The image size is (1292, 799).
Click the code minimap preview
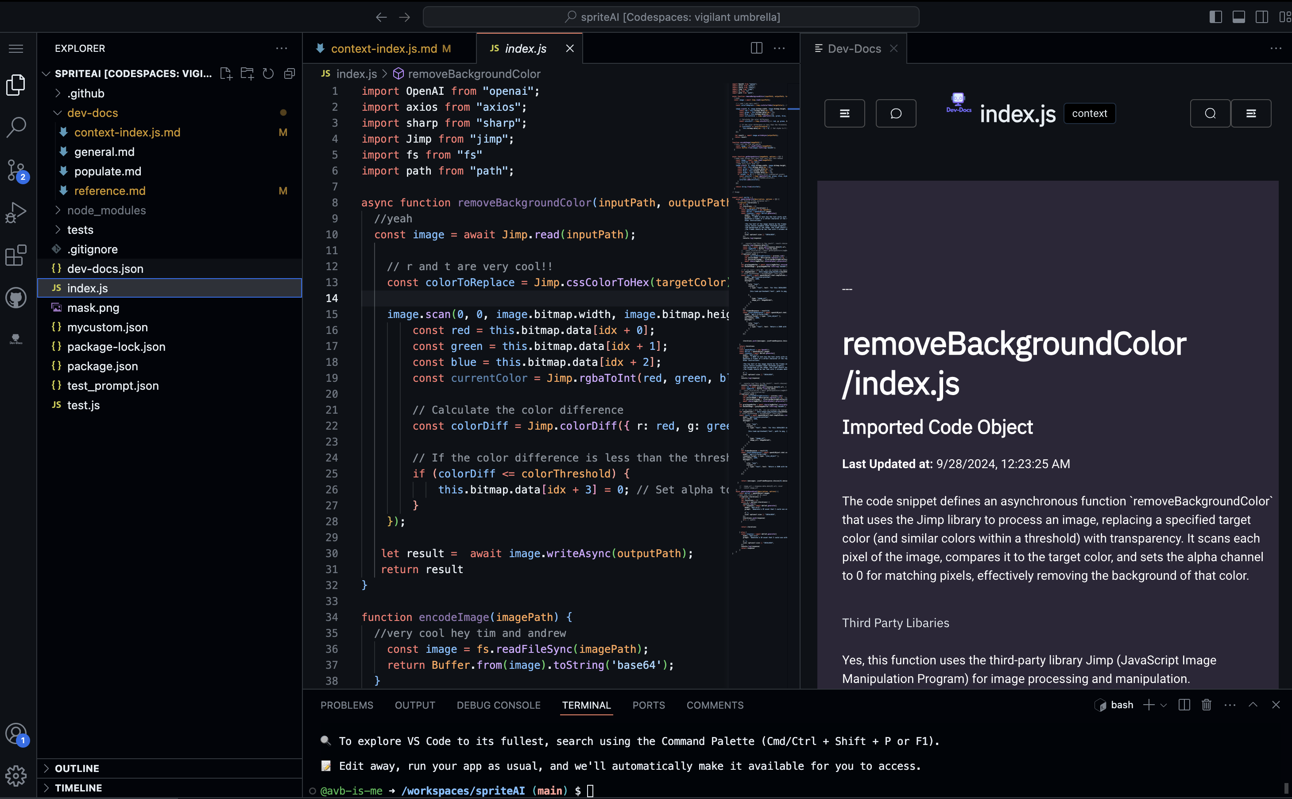[x=758, y=317]
